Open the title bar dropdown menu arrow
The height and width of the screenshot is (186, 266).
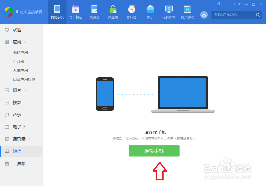pos(239,4)
